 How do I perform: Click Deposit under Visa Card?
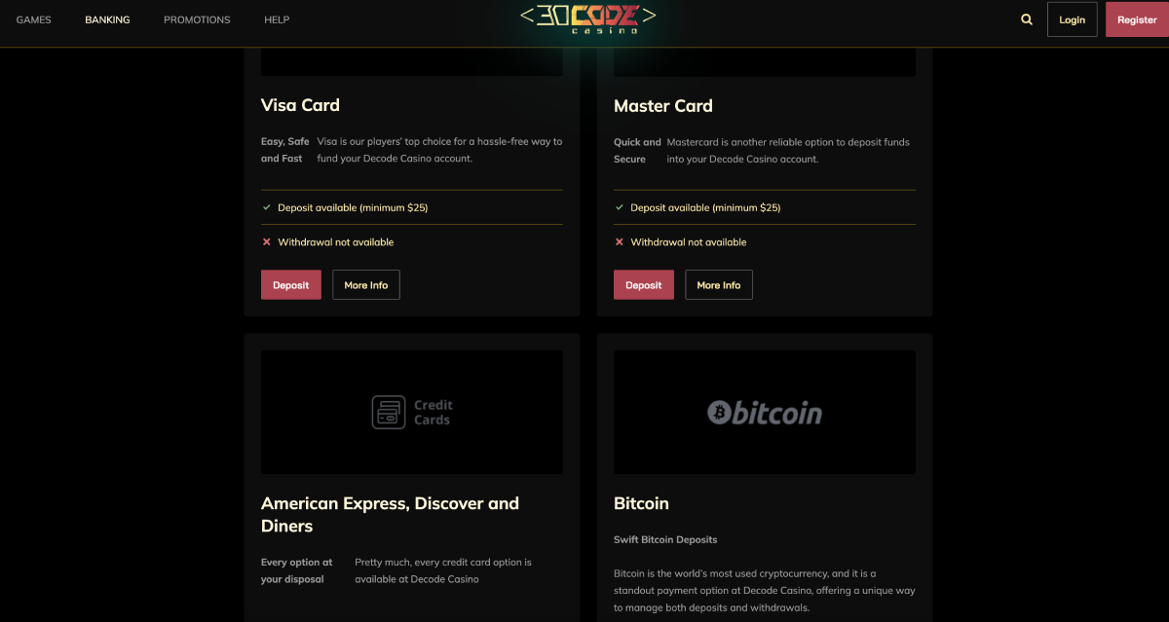tap(291, 285)
